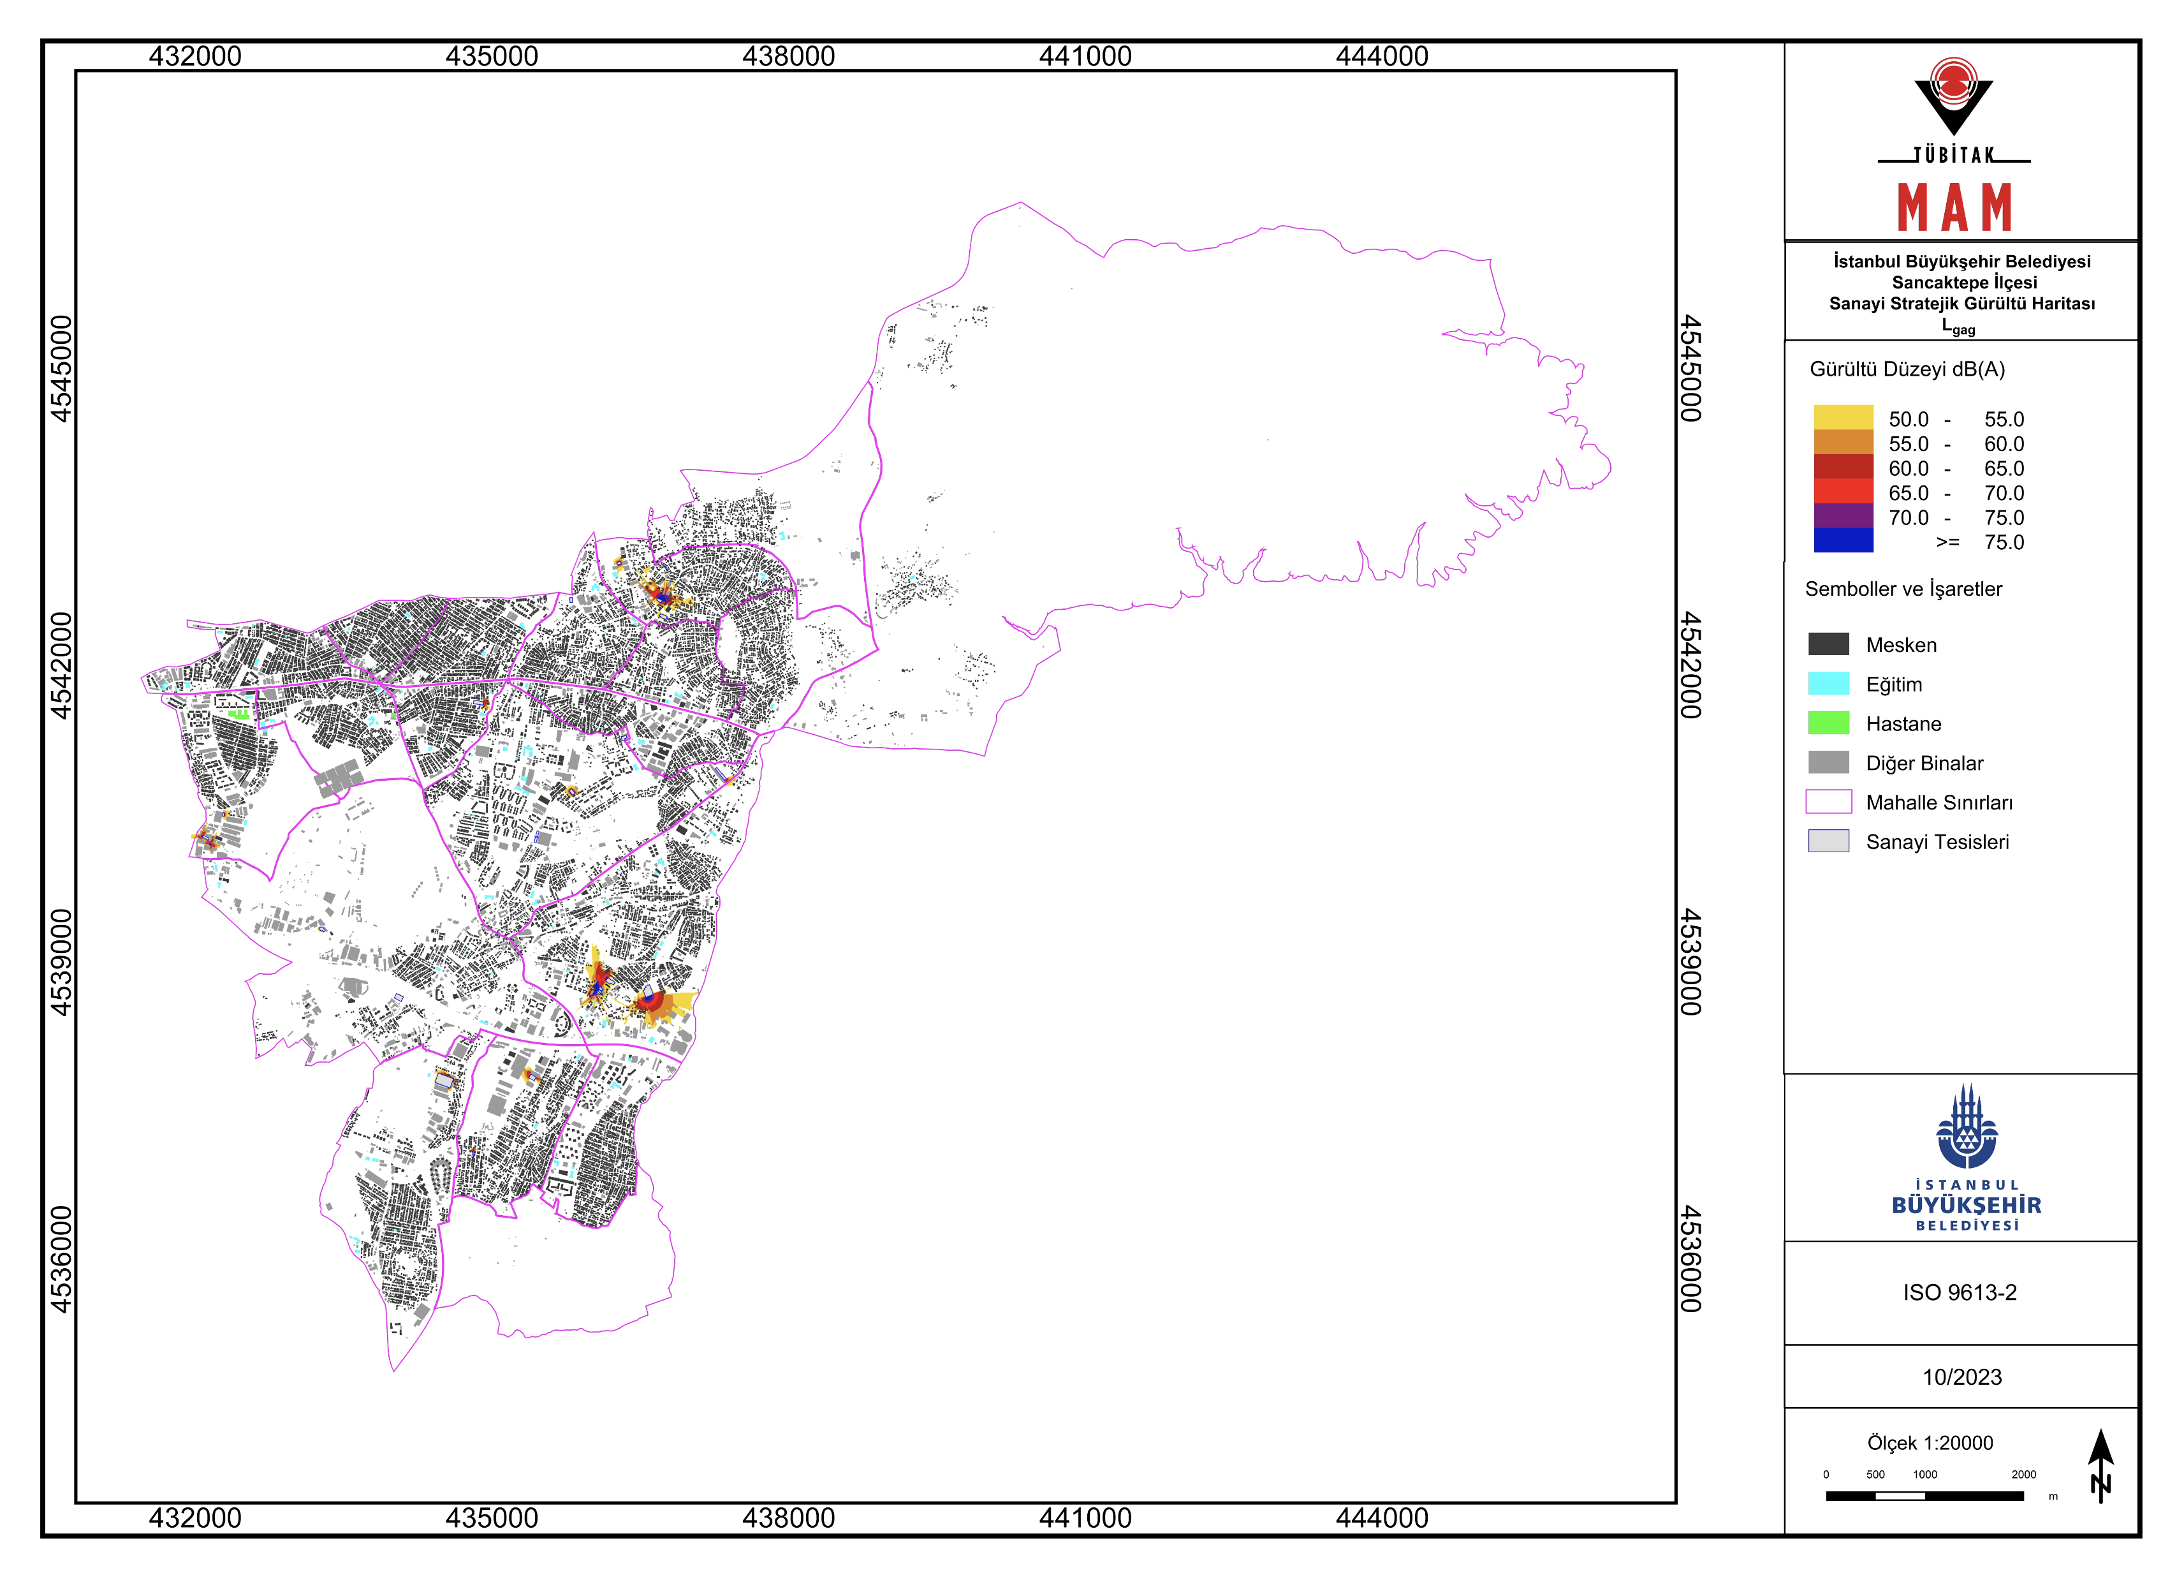
Task: Click the 'Sanayi Stratejik Gürültü Haritası' title line
Action: point(1962,304)
